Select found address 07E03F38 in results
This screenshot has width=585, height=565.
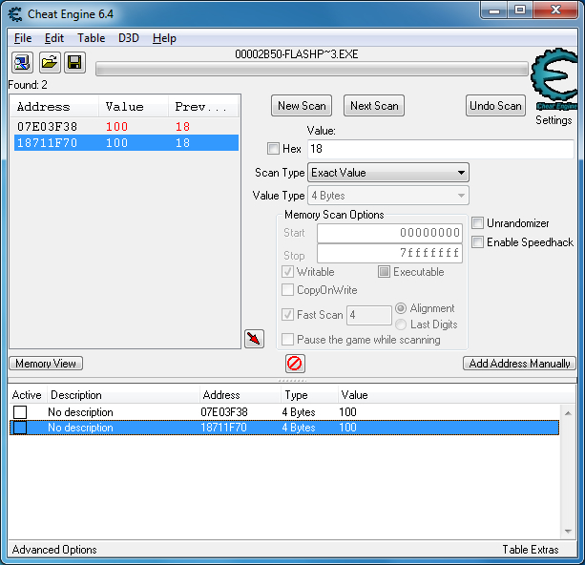(126, 127)
